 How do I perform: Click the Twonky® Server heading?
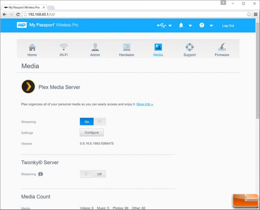pos(40,162)
